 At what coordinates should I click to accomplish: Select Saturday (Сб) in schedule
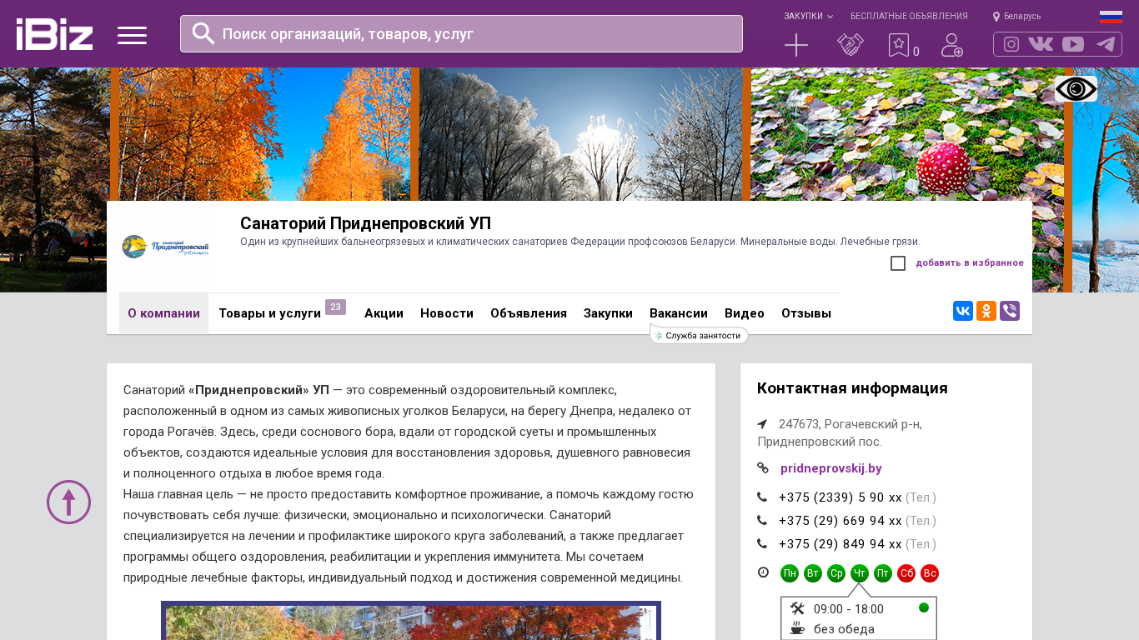(x=906, y=573)
